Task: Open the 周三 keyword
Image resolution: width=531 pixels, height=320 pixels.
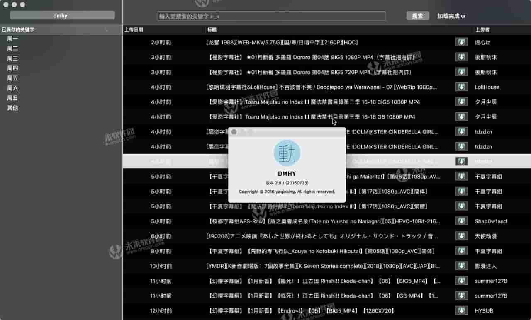Action: tap(12, 58)
